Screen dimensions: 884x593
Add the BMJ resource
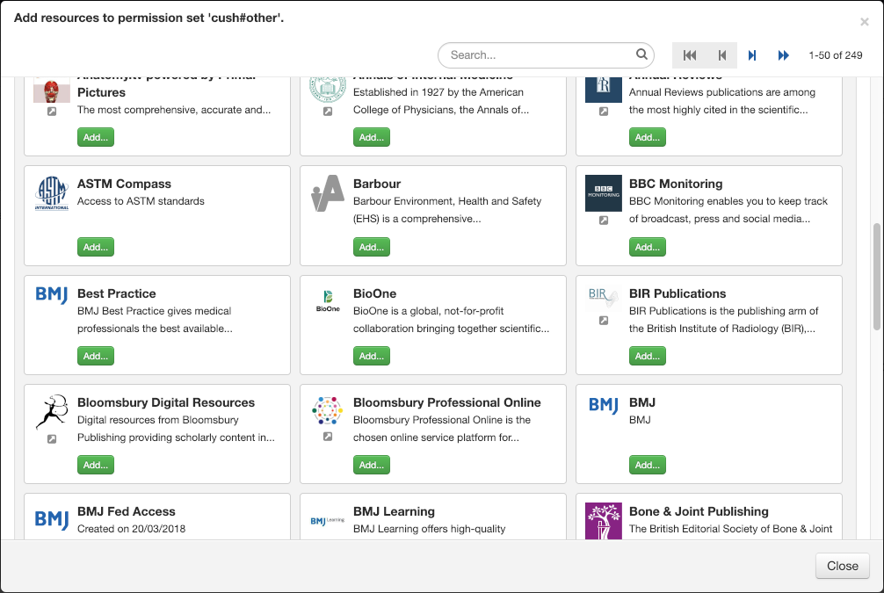(648, 465)
